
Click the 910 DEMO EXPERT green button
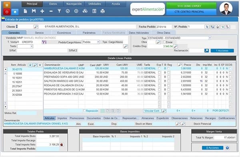(191, 6)
